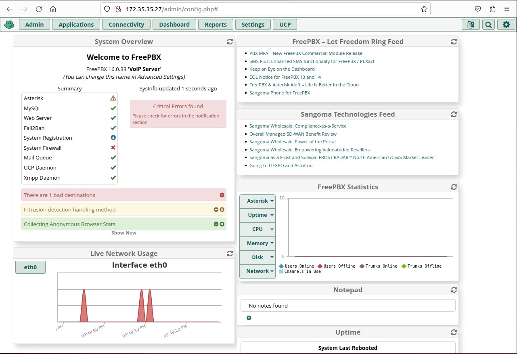Click the Asterisk warning triangle icon
This screenshot has width=517, height=354.
pos(113,98)
